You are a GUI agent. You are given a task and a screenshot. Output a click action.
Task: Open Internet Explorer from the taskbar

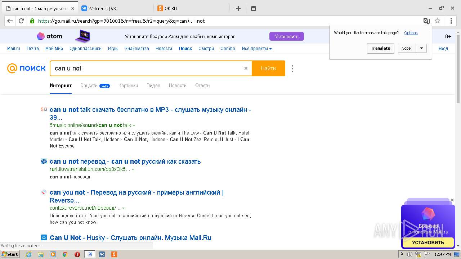point(28,254)
